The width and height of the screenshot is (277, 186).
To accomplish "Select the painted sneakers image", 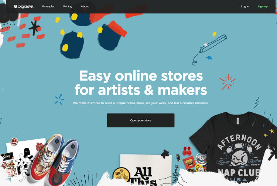I will [x=55, y=159].
